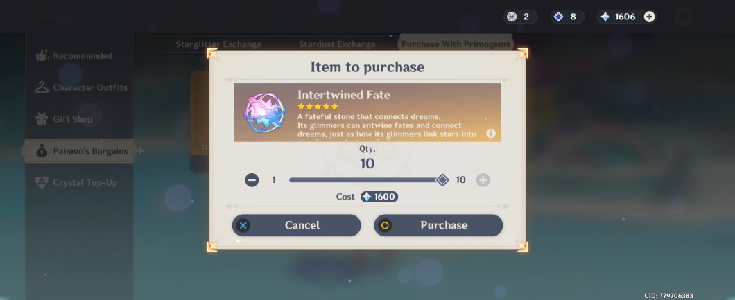The image size is (735, 300).
Task: Cancel the purchase
Action: 297,225
